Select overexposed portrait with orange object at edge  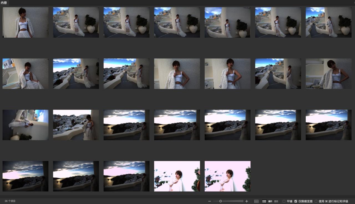tap(177, 176)
